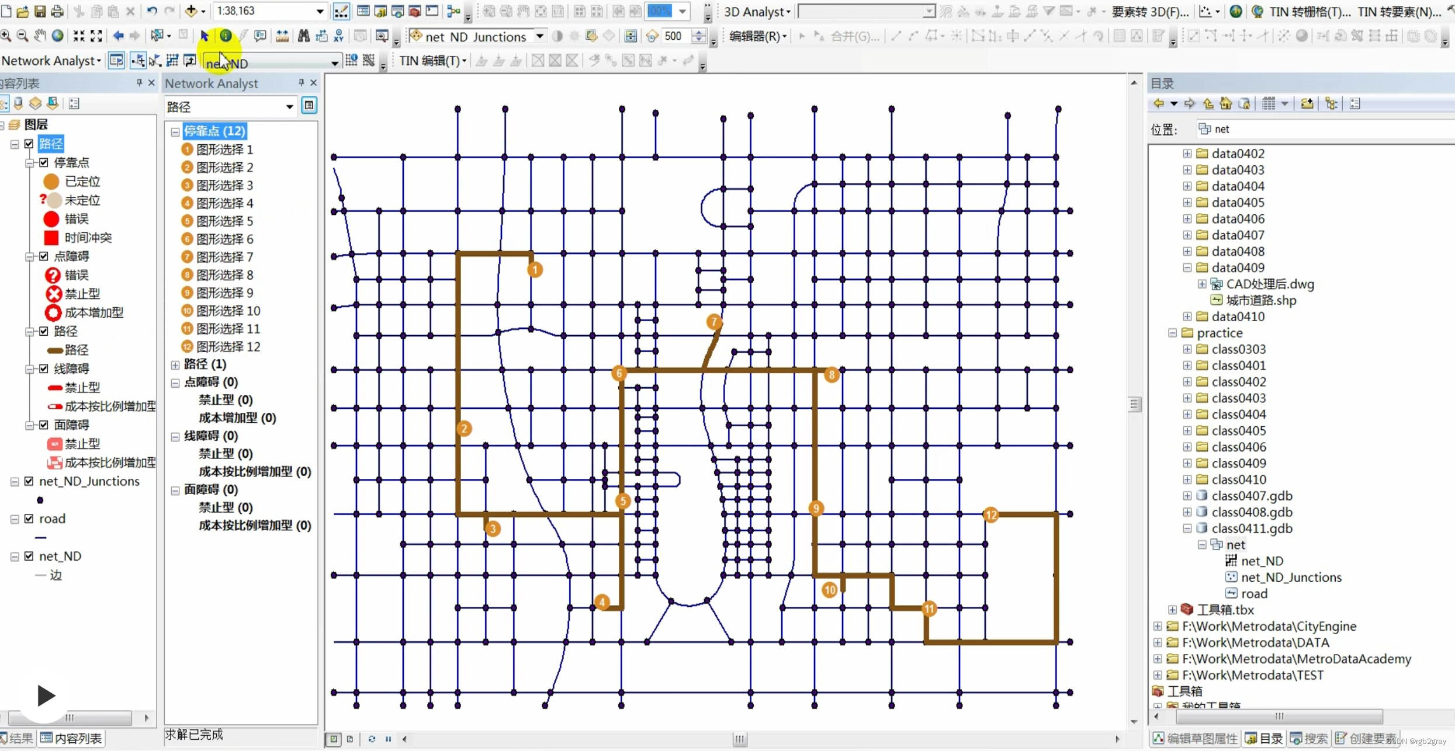Open the Network Analyst toolbar menu

51,60
